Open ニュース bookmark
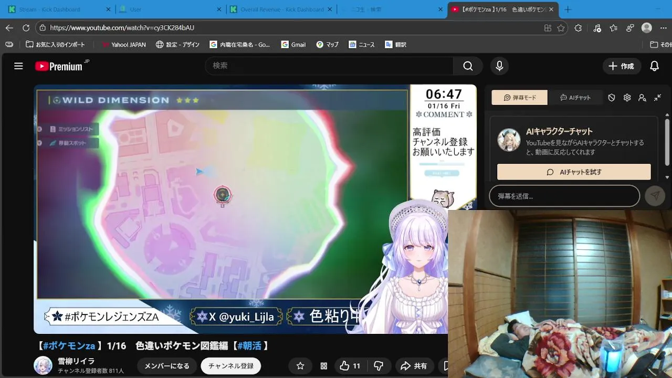Image resolution: width=672 pixels, height=378 pixels. click(x=362, y=45)
